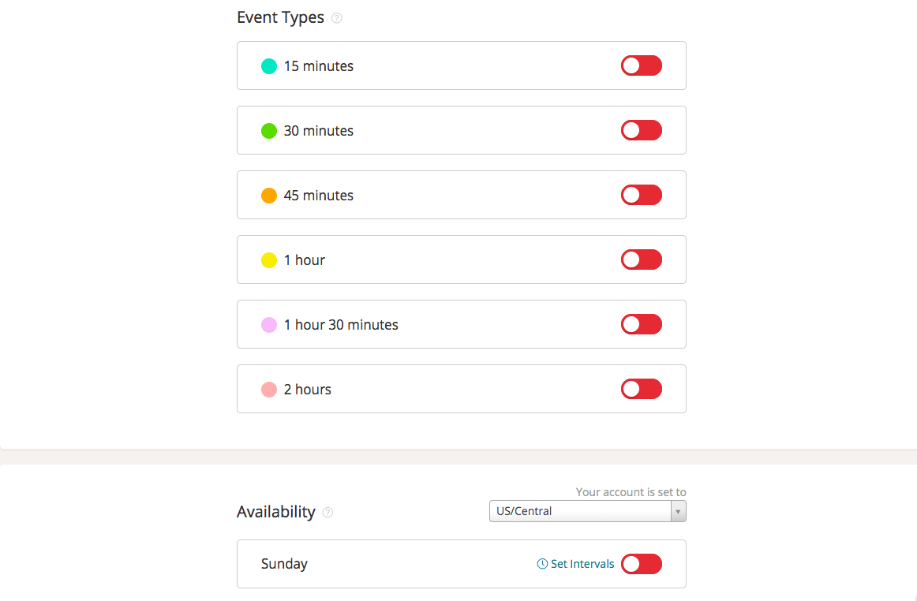Toggle the 1 hour 30 minutes switch
This screenshot has width=917, height=601.
pyautogui.click(x=641, y=324)
